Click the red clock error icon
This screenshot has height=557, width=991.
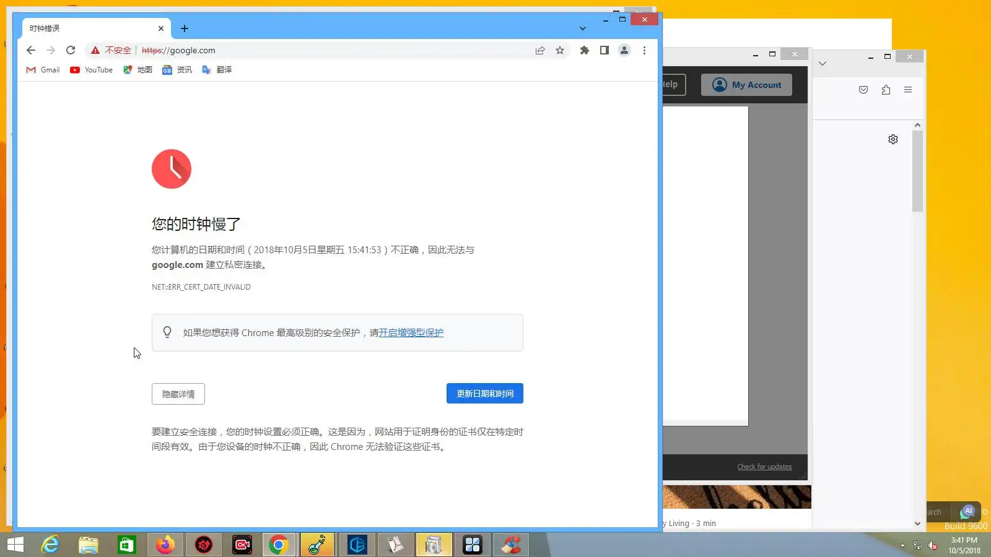(x=172, y=169)
